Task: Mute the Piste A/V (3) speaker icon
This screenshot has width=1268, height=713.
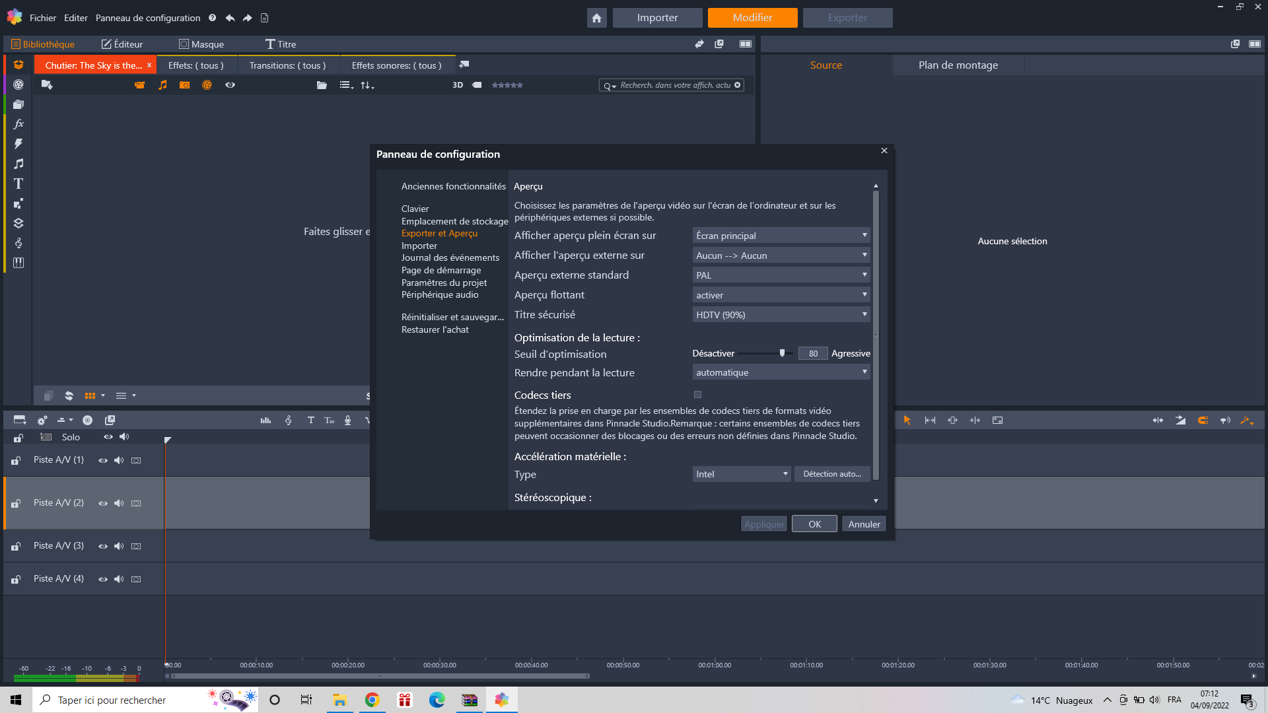Action: [x=119, y=547]
